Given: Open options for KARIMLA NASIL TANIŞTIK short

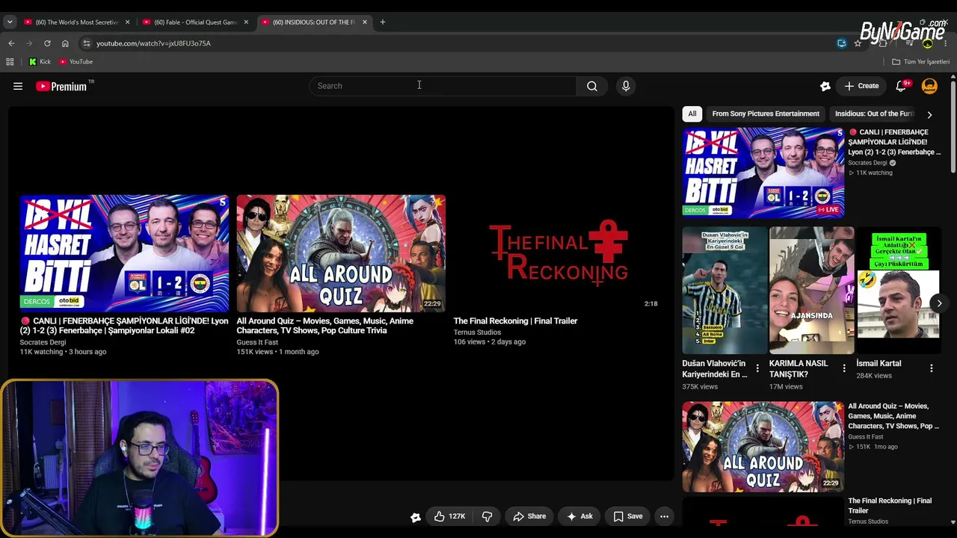Looking at the screenshot, I should [844, 368].
